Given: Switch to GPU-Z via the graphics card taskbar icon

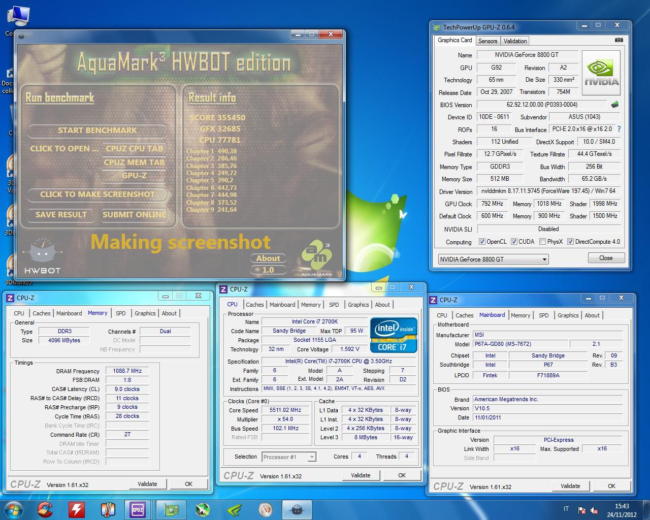Looking at the screenshot, I should pyautogui.click(x=171, y=509).
